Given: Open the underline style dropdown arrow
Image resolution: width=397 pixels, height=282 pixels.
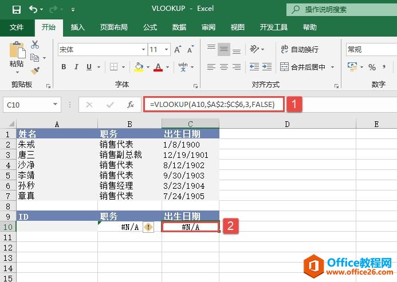Looking at the screenshot, I should tap(99, 67).
